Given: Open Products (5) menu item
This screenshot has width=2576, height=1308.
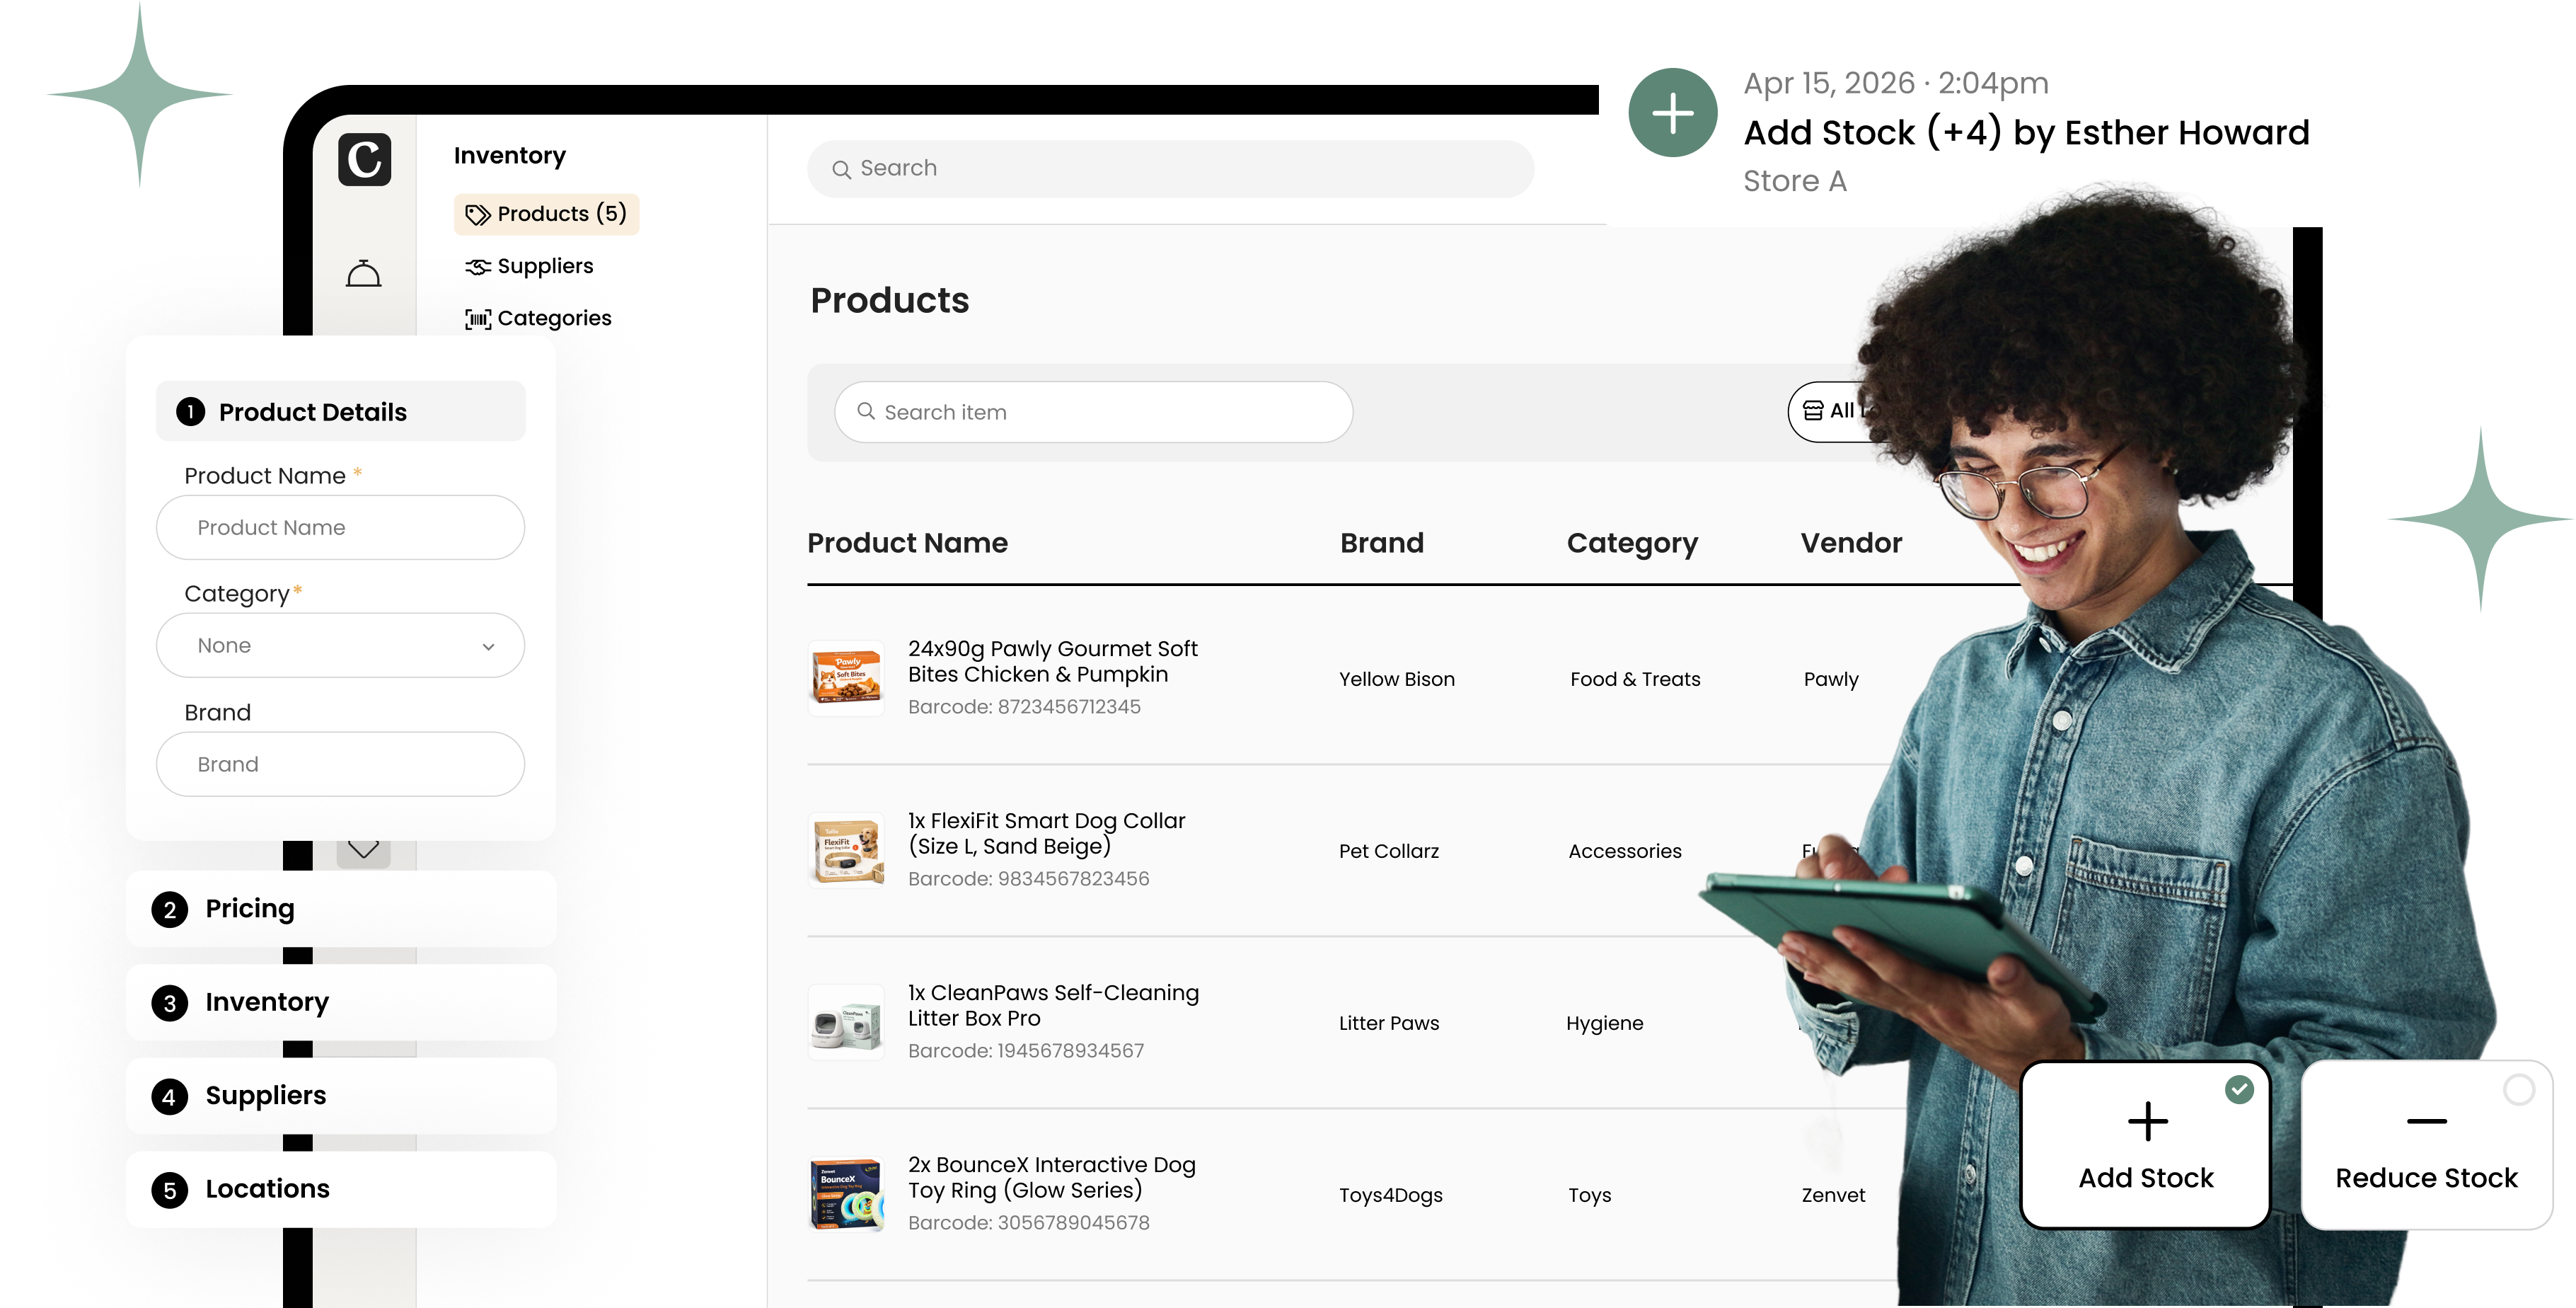Looking at the screenshot, I should tap(546, 214).
